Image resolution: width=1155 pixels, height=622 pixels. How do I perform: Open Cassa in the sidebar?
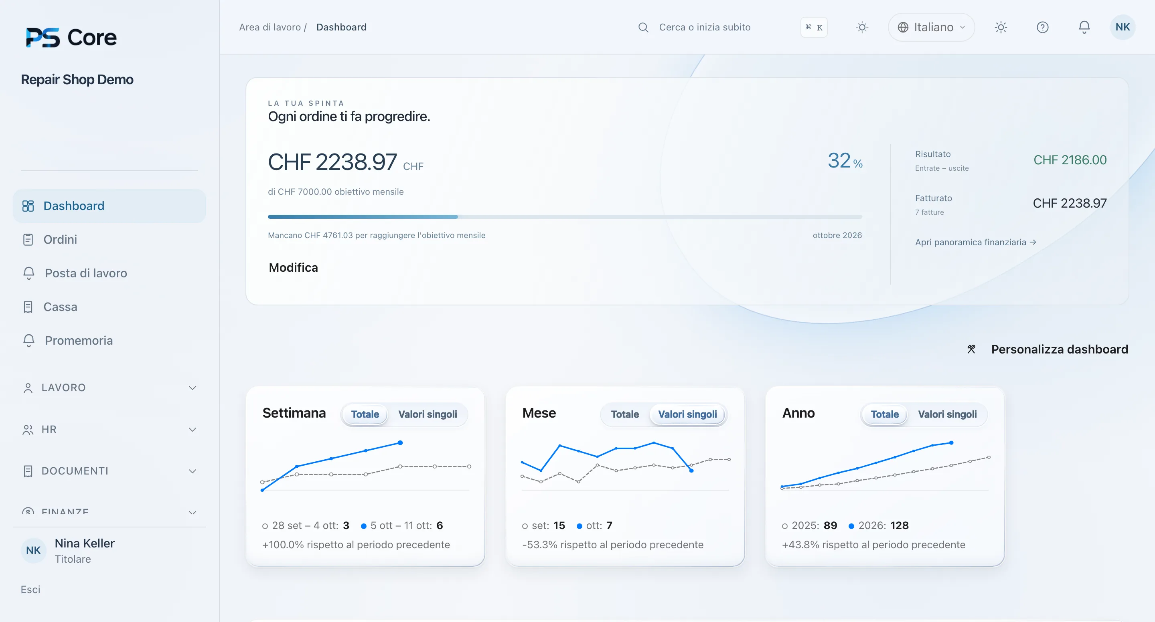109,307
